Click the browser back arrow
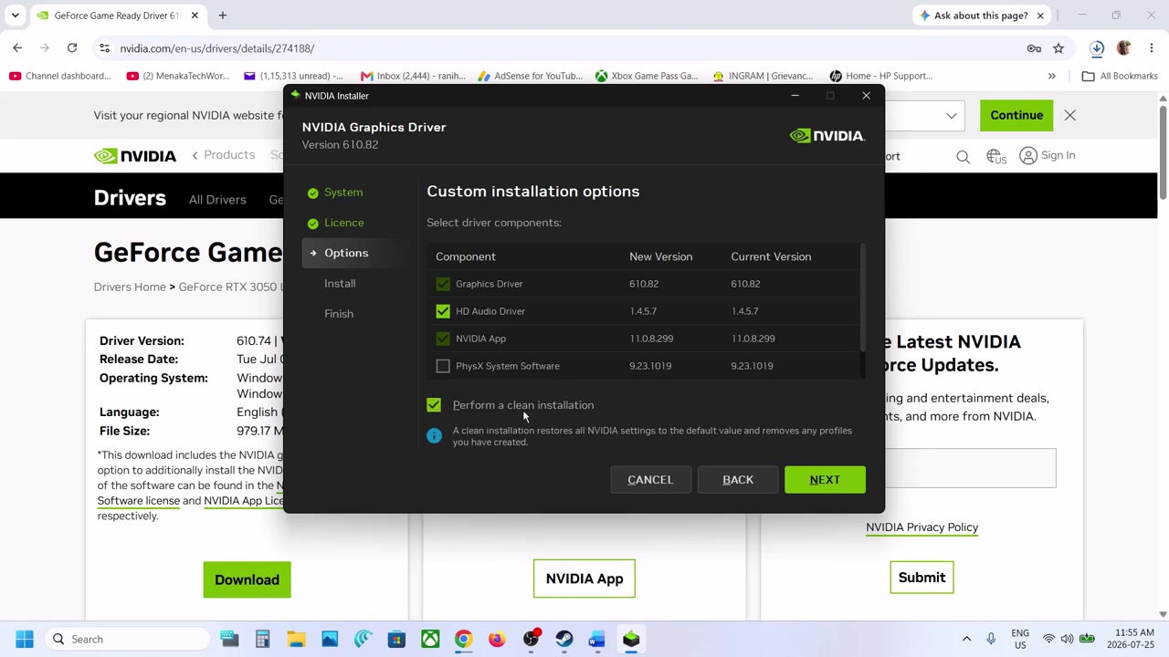This screenshot has width=1169, height=657. point(17,48)
